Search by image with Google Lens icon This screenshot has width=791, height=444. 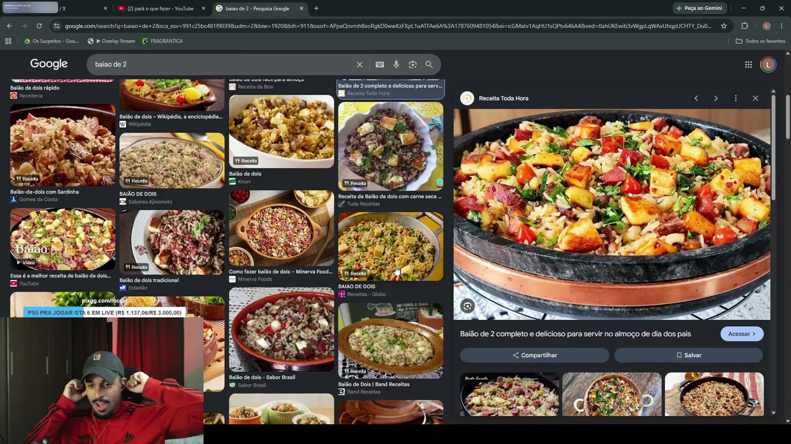pos(413,64)
